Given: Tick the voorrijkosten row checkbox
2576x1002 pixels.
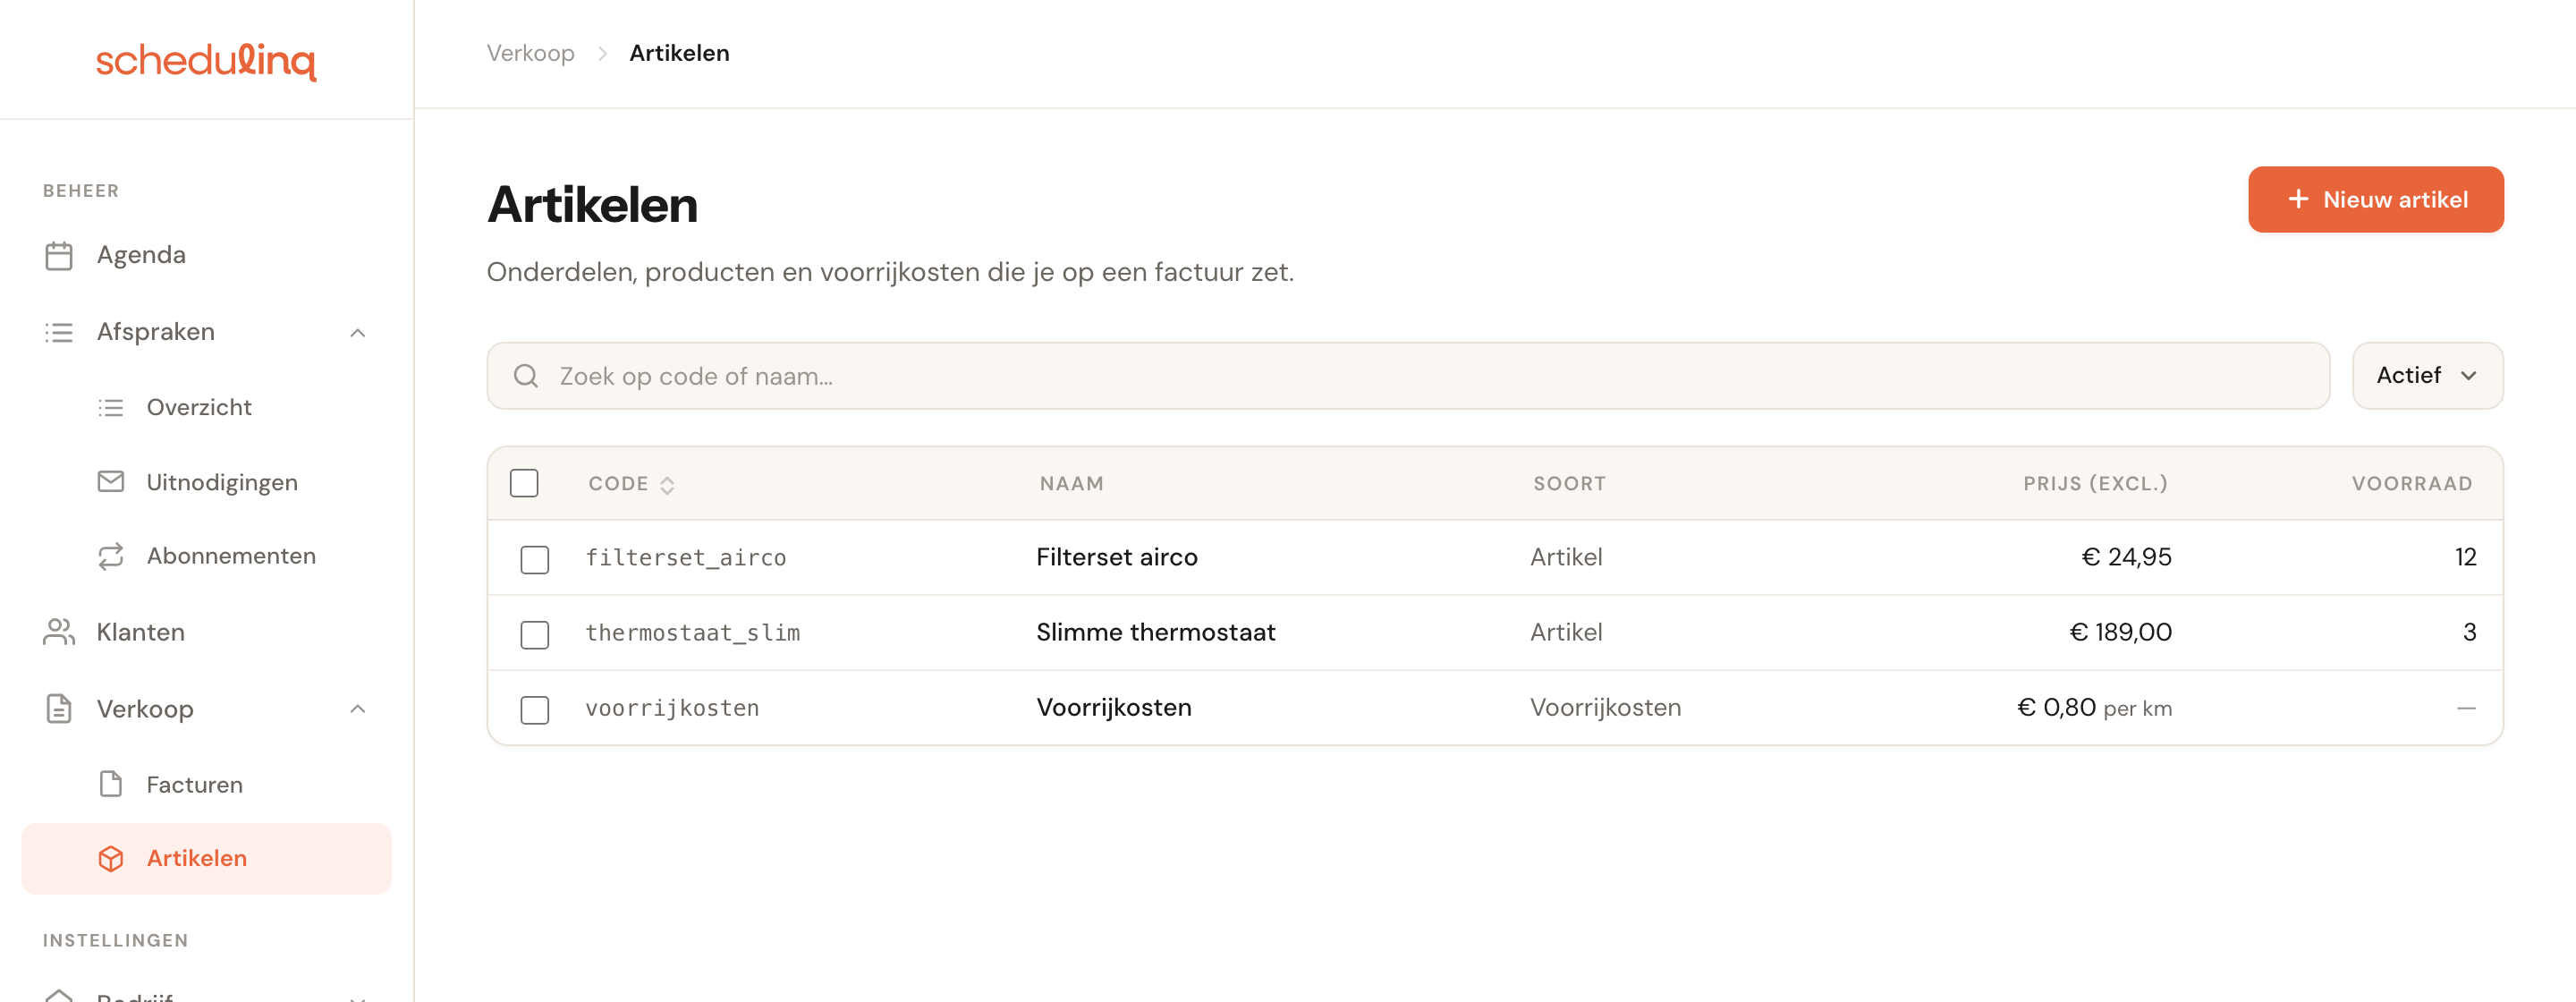Looking at the screenshot, I should point(535,709).
